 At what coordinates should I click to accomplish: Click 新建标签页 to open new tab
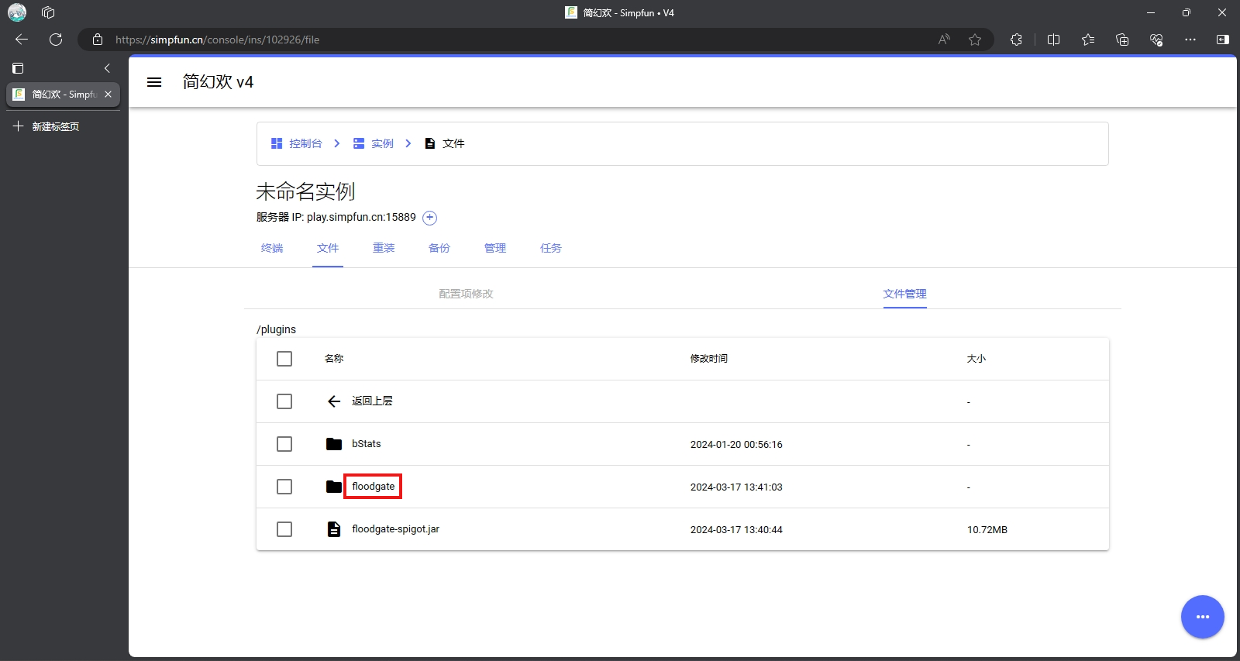[55, 126]
